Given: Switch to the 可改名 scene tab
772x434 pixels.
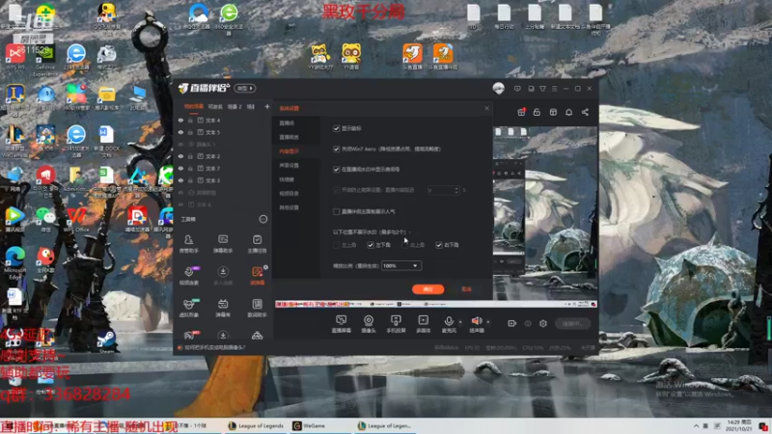Looking at the screenshot, I should tap(215, 106).
